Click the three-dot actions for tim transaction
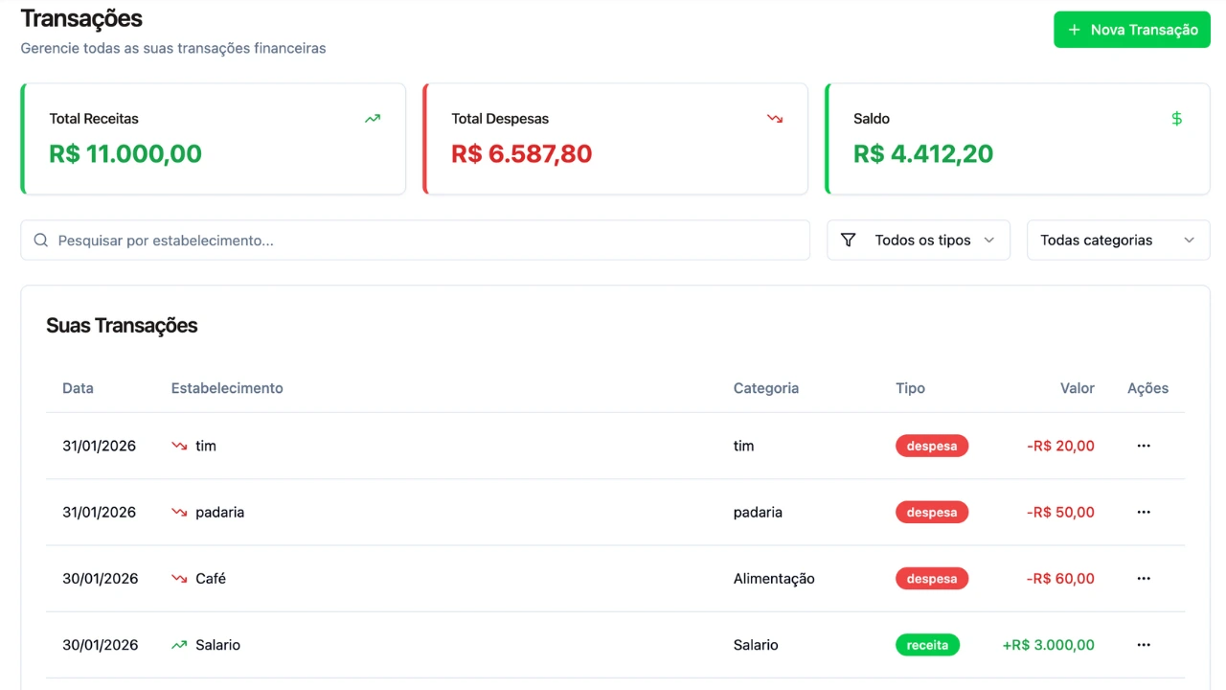The image size is (1226, 690). (1143, 446)
